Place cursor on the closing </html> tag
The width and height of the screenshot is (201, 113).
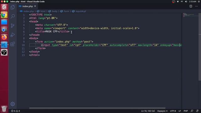[34, 55]
